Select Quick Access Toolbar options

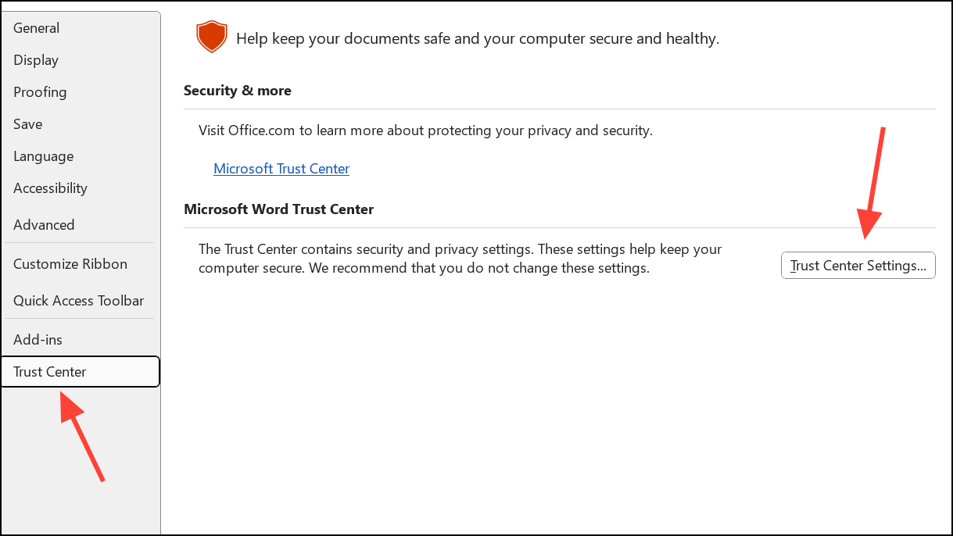coord(78,300)
